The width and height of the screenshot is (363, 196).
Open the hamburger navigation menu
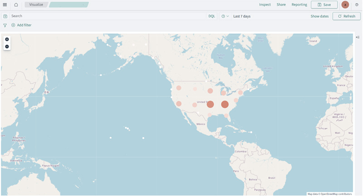point(5,5)
